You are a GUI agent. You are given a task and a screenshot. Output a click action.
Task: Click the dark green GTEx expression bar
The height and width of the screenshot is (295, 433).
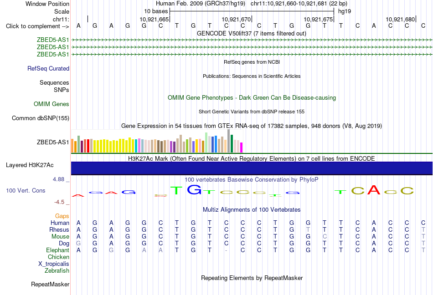[x=232, y=144]
